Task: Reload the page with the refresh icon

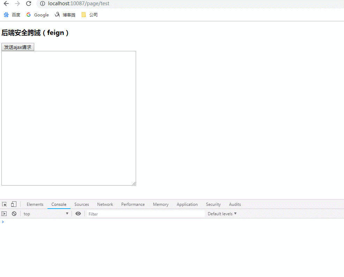Action: pyautogui.click(x=29, y=3)
